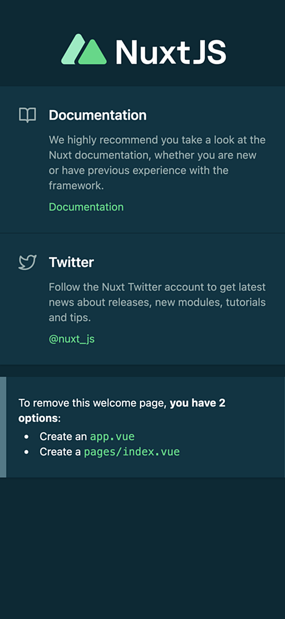Click the green Nuxt mountain logo
The width and height of the screenshot is (285, 619).
[84, 49]
